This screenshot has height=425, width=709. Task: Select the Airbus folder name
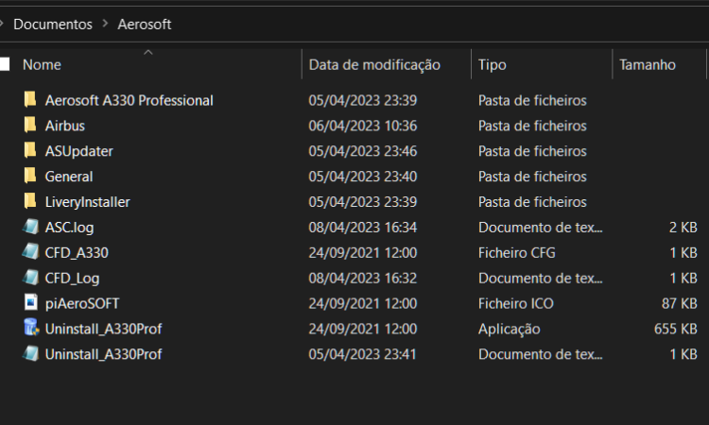[x=64, y=126]
